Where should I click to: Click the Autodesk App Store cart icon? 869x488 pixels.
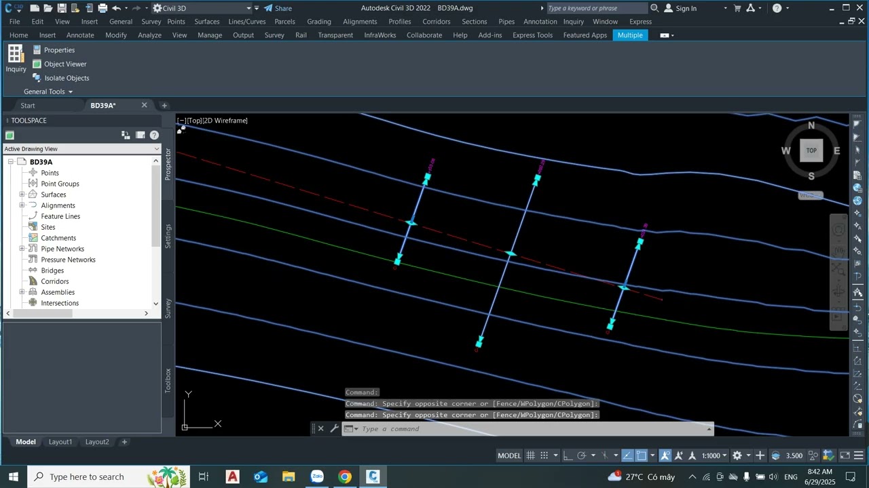point(738,8)
